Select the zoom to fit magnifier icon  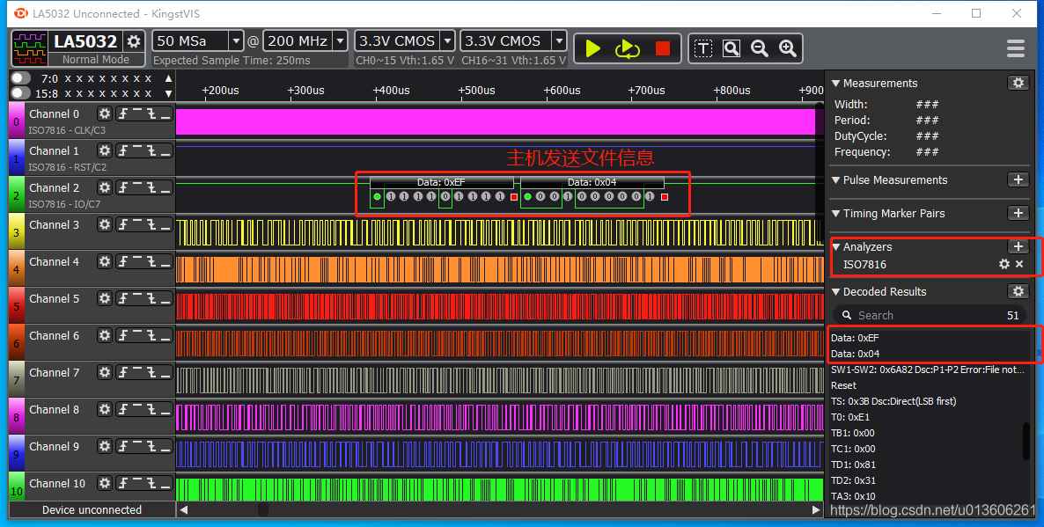click(732, 48)
